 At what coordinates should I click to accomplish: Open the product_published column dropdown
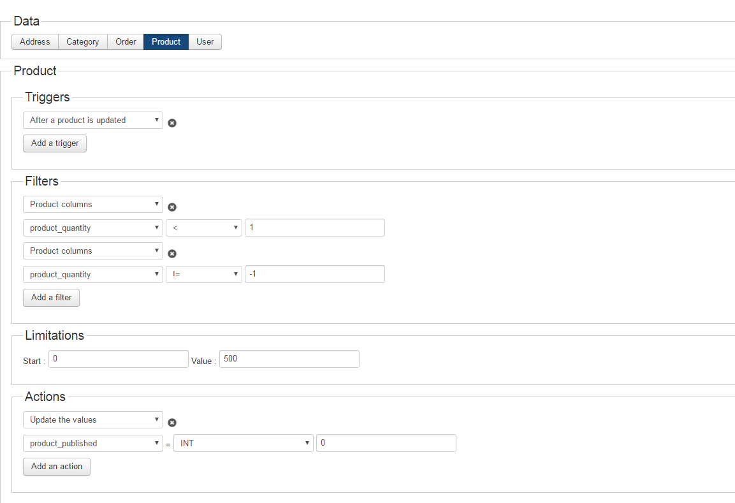pyautogui.click(x=93, y=444)
